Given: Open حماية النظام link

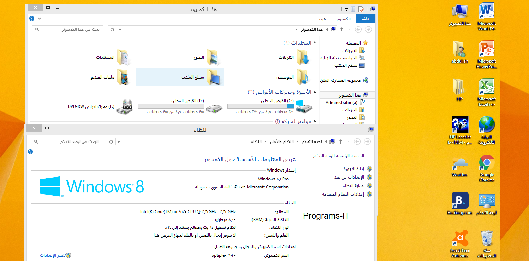Looking at the screenshot, I should point(353,186).
